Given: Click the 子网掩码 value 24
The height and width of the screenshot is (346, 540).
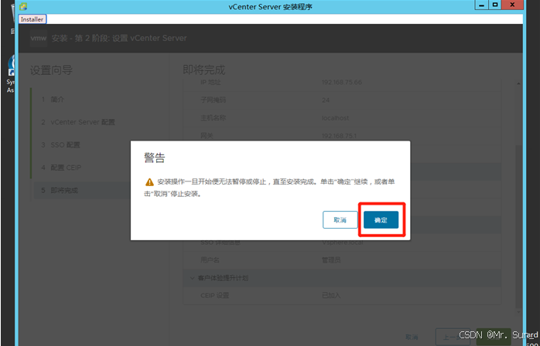Looking at the screenshot, I should coord(326,100).
